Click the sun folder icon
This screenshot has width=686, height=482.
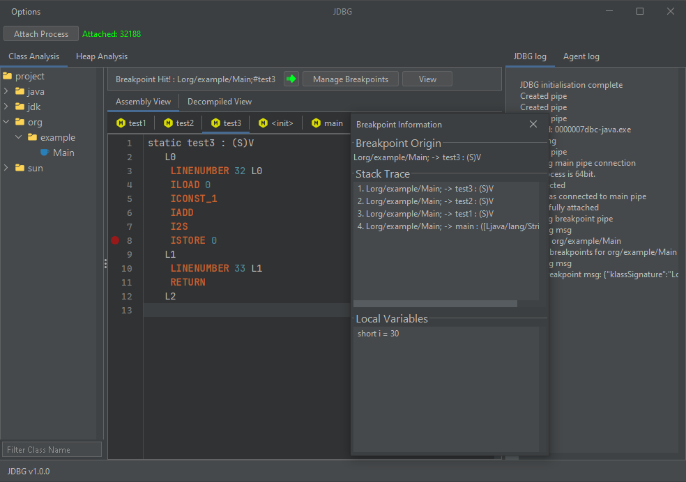click(20, 168)
